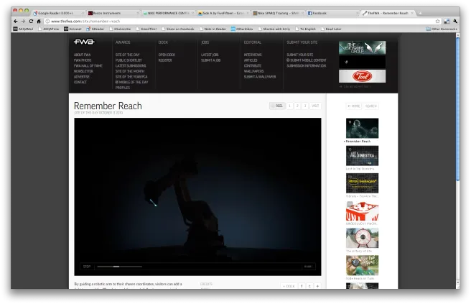The width and height of the screenshot is (471, 304).
Task: Open Site of the Day link
Action: (x=128, y=55)
